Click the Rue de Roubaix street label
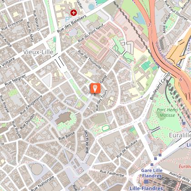Image resolution: width=191 pixels, height=191 pixels. coord(127,149)
